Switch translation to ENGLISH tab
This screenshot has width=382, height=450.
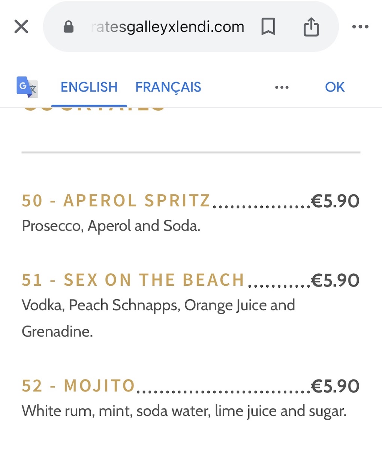89,87
